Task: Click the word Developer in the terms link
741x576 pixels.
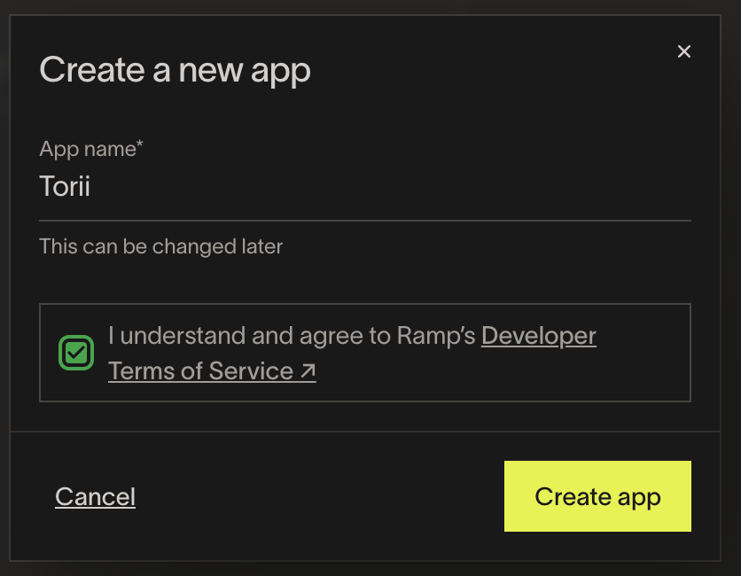Action: click(x=539, y=336)
